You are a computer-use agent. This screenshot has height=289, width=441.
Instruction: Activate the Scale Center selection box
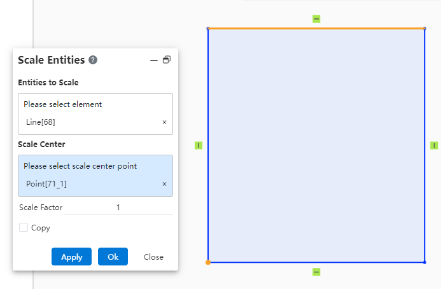point(95,166)
